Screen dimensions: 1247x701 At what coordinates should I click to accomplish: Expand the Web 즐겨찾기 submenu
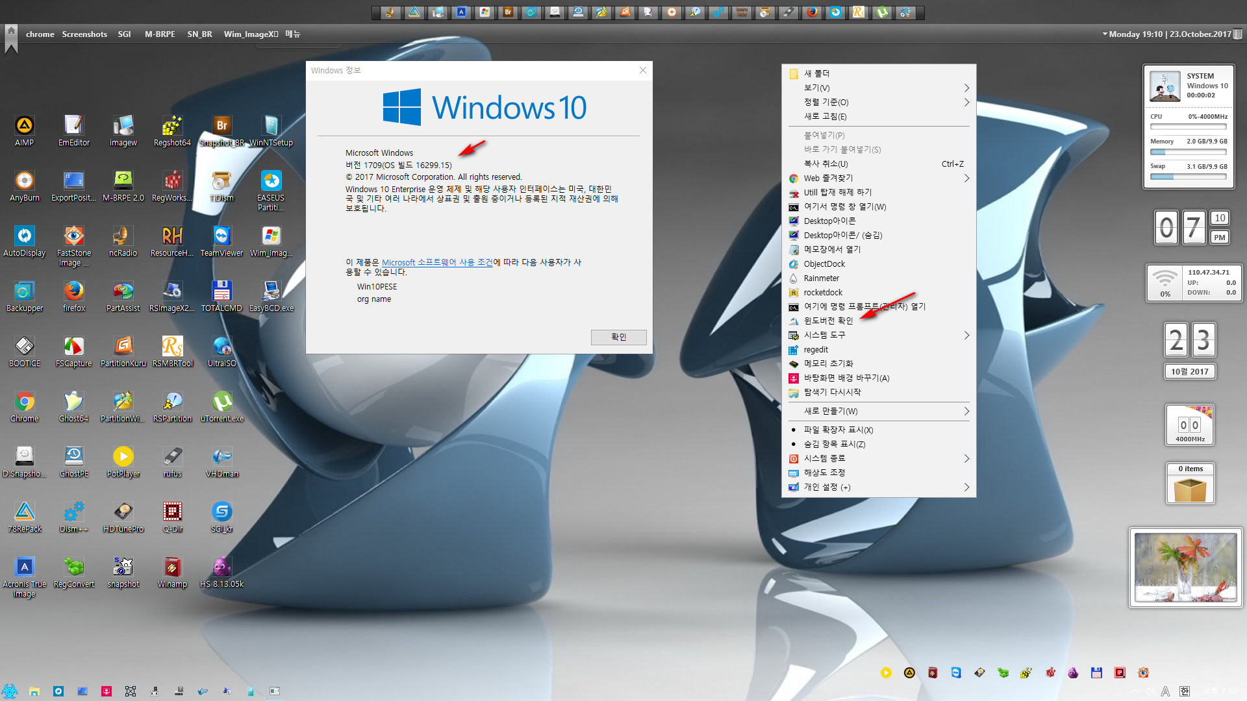pos(878,178)
